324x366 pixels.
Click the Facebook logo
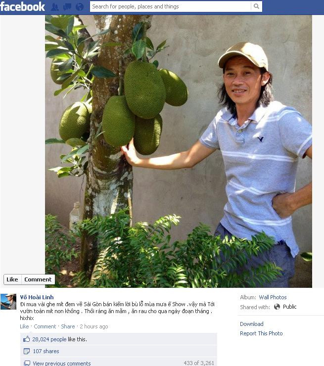click(x=23, y=7)
